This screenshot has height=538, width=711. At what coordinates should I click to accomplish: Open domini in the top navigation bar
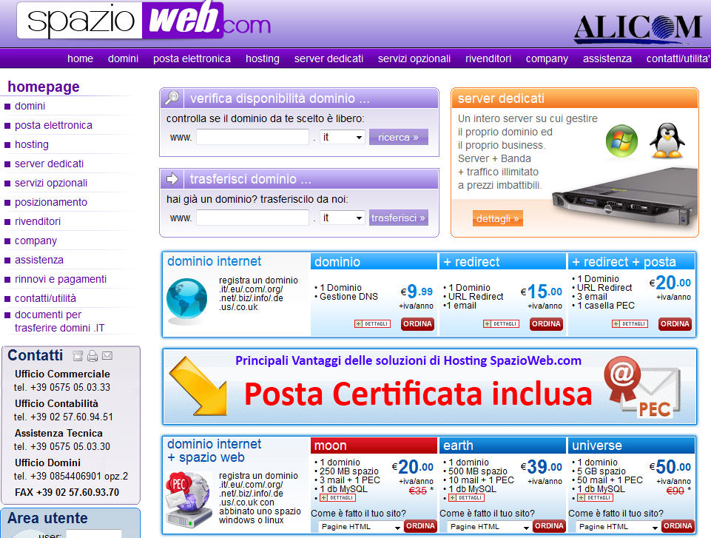point(123,58)
